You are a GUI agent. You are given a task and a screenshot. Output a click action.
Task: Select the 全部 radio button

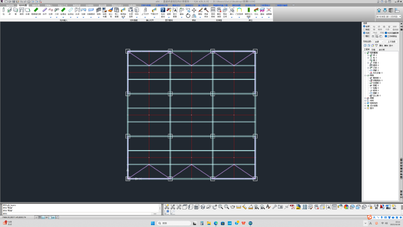click(364, 26)
